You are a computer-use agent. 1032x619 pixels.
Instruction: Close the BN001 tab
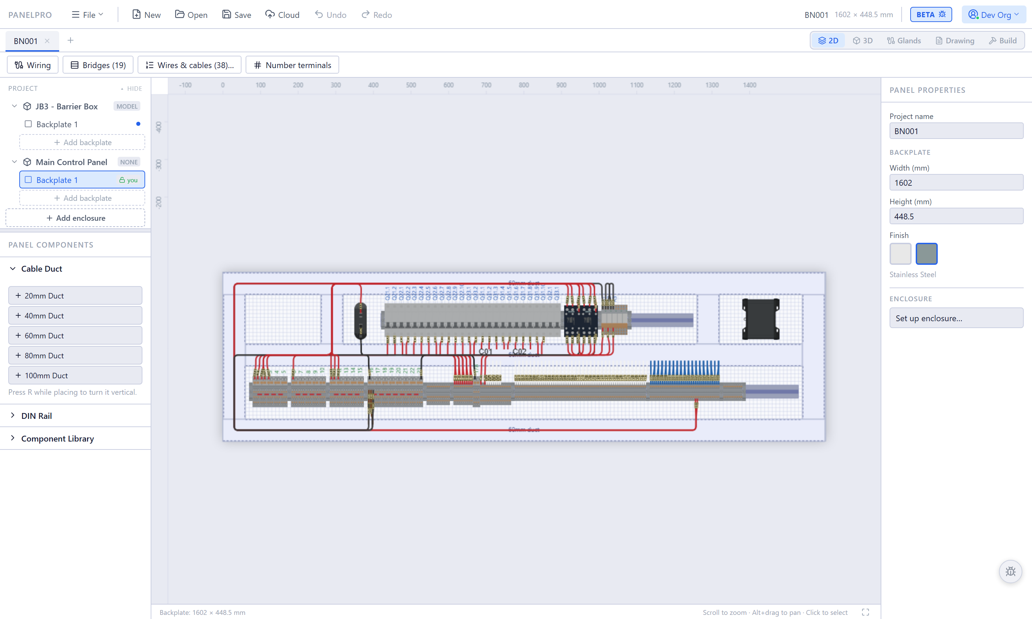point(47,41)
